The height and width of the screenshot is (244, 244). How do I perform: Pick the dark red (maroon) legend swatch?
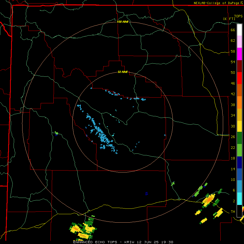click(239, 66)
